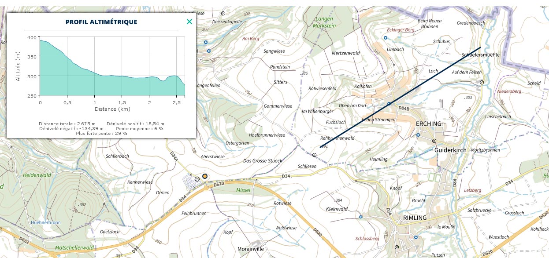The image size is (549, 258).
Task: Click the blue circle marker near Limbach
Action: 385,38
